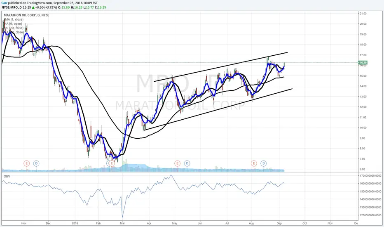The image size is (384, 227).
Task: Select the EMA (4, close) indicator label
Action: coord(14,19)
